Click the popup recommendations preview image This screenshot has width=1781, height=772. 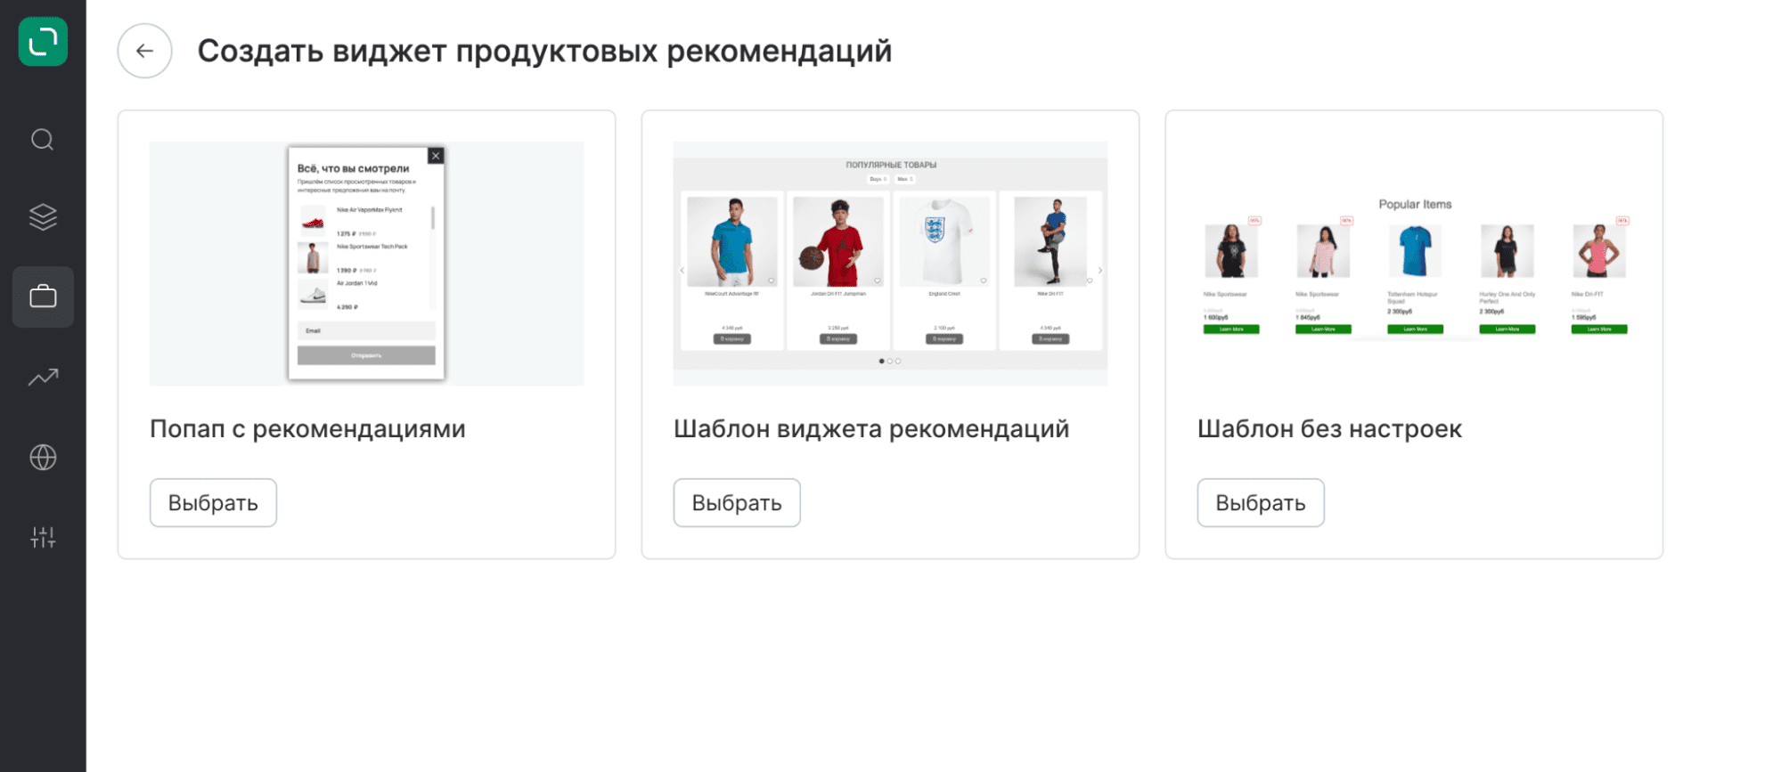(366, 264)
